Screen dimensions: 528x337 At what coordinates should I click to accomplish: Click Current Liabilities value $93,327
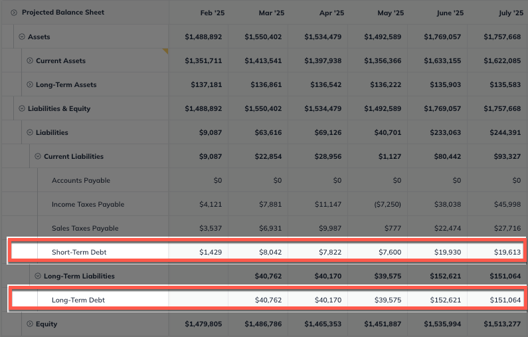click(507, 156)
